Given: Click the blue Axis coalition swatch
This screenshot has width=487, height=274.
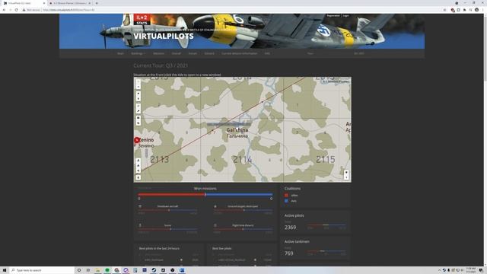Looking at the screenshot, I should [x=286, y=201].
